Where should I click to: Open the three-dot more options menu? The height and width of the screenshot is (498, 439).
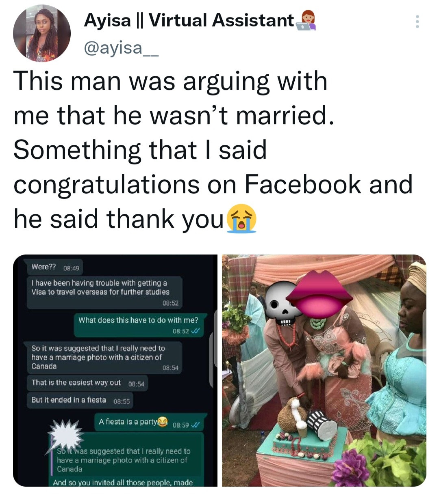coord(417,22)
